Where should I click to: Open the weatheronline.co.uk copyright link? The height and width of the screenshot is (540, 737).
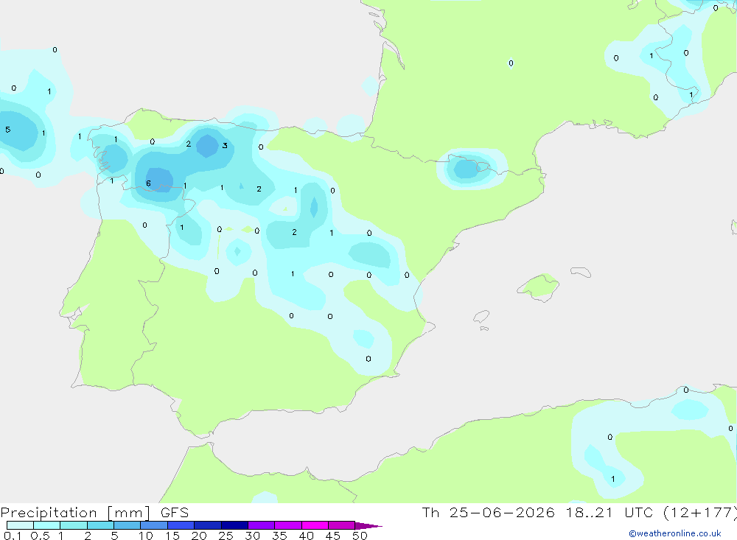pyautogui.click(x=674, y=533)
